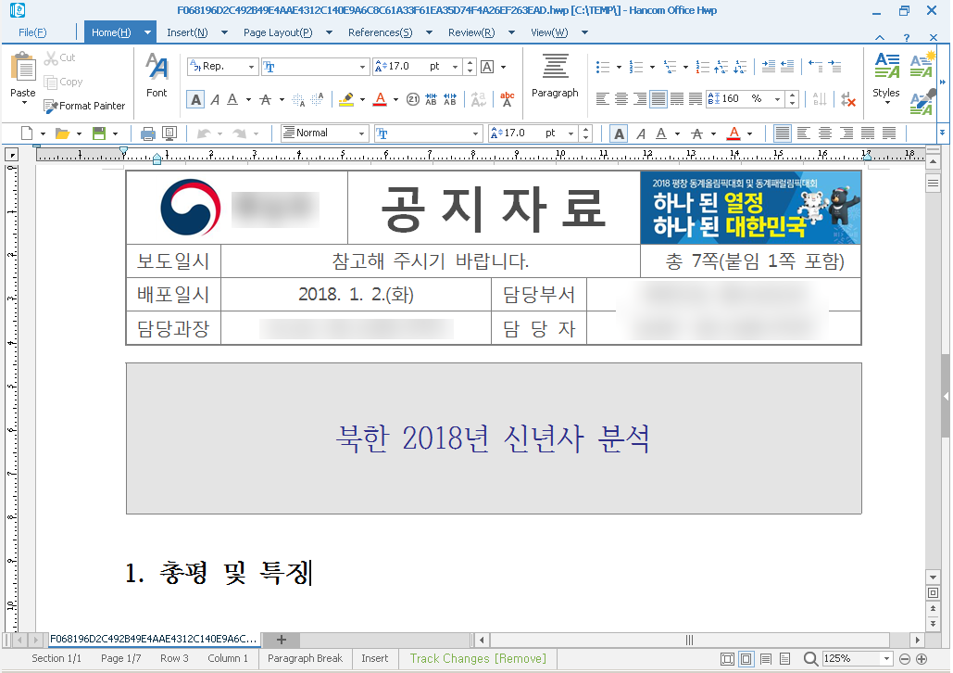Click Format Painter in the ribbon
953x673 pixels.
84,106
